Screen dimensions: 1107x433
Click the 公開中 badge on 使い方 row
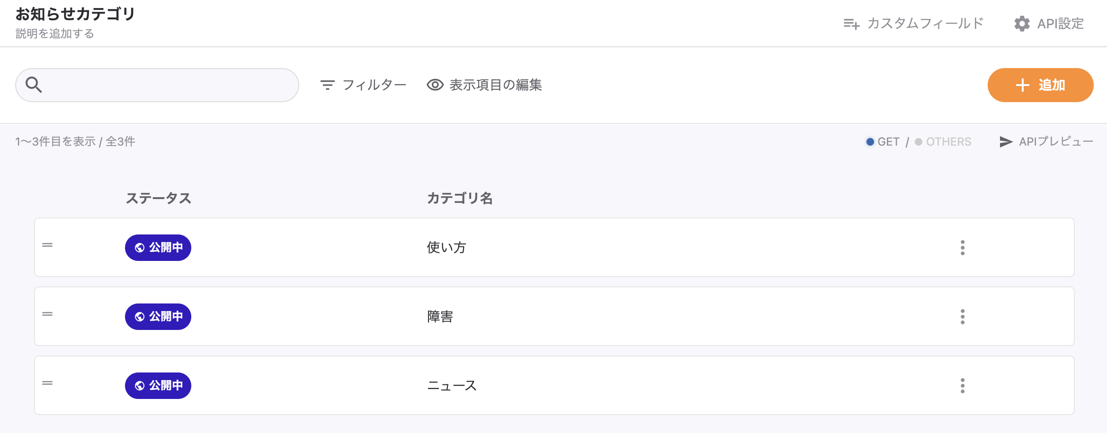[158, 248]
